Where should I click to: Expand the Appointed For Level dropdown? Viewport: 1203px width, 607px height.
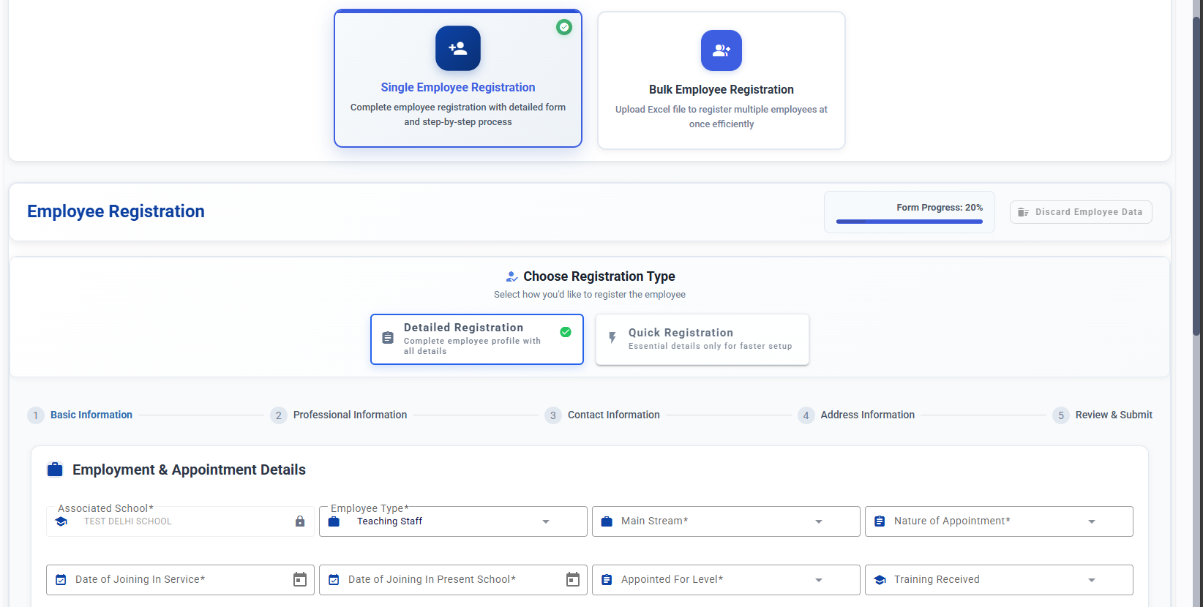[x=726, y=580]
